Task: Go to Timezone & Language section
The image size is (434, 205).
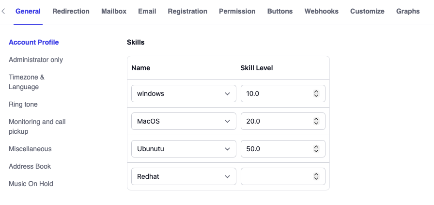Action: click(x=27, y=82)
